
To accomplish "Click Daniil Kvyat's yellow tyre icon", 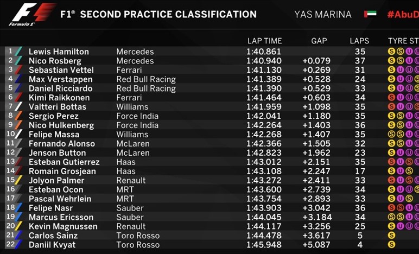I will click(391, 244).
